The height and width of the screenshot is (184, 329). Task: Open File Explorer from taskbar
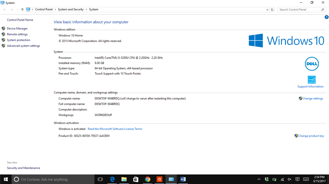pyautogui.click(x=124, y=180)
